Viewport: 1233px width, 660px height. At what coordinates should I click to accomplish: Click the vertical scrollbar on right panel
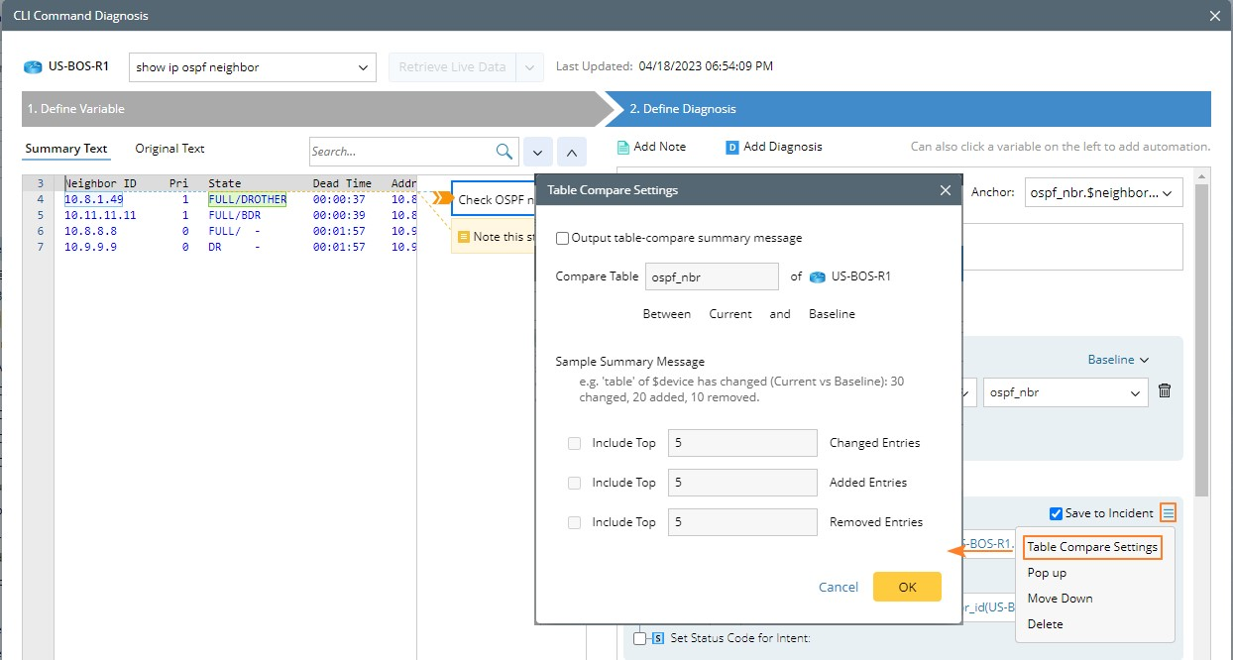point(1202,347)
